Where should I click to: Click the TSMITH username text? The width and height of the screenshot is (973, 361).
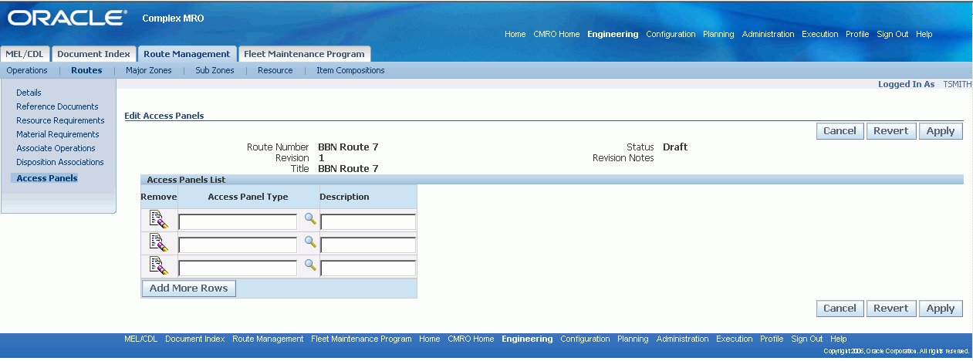click(958, 84)
